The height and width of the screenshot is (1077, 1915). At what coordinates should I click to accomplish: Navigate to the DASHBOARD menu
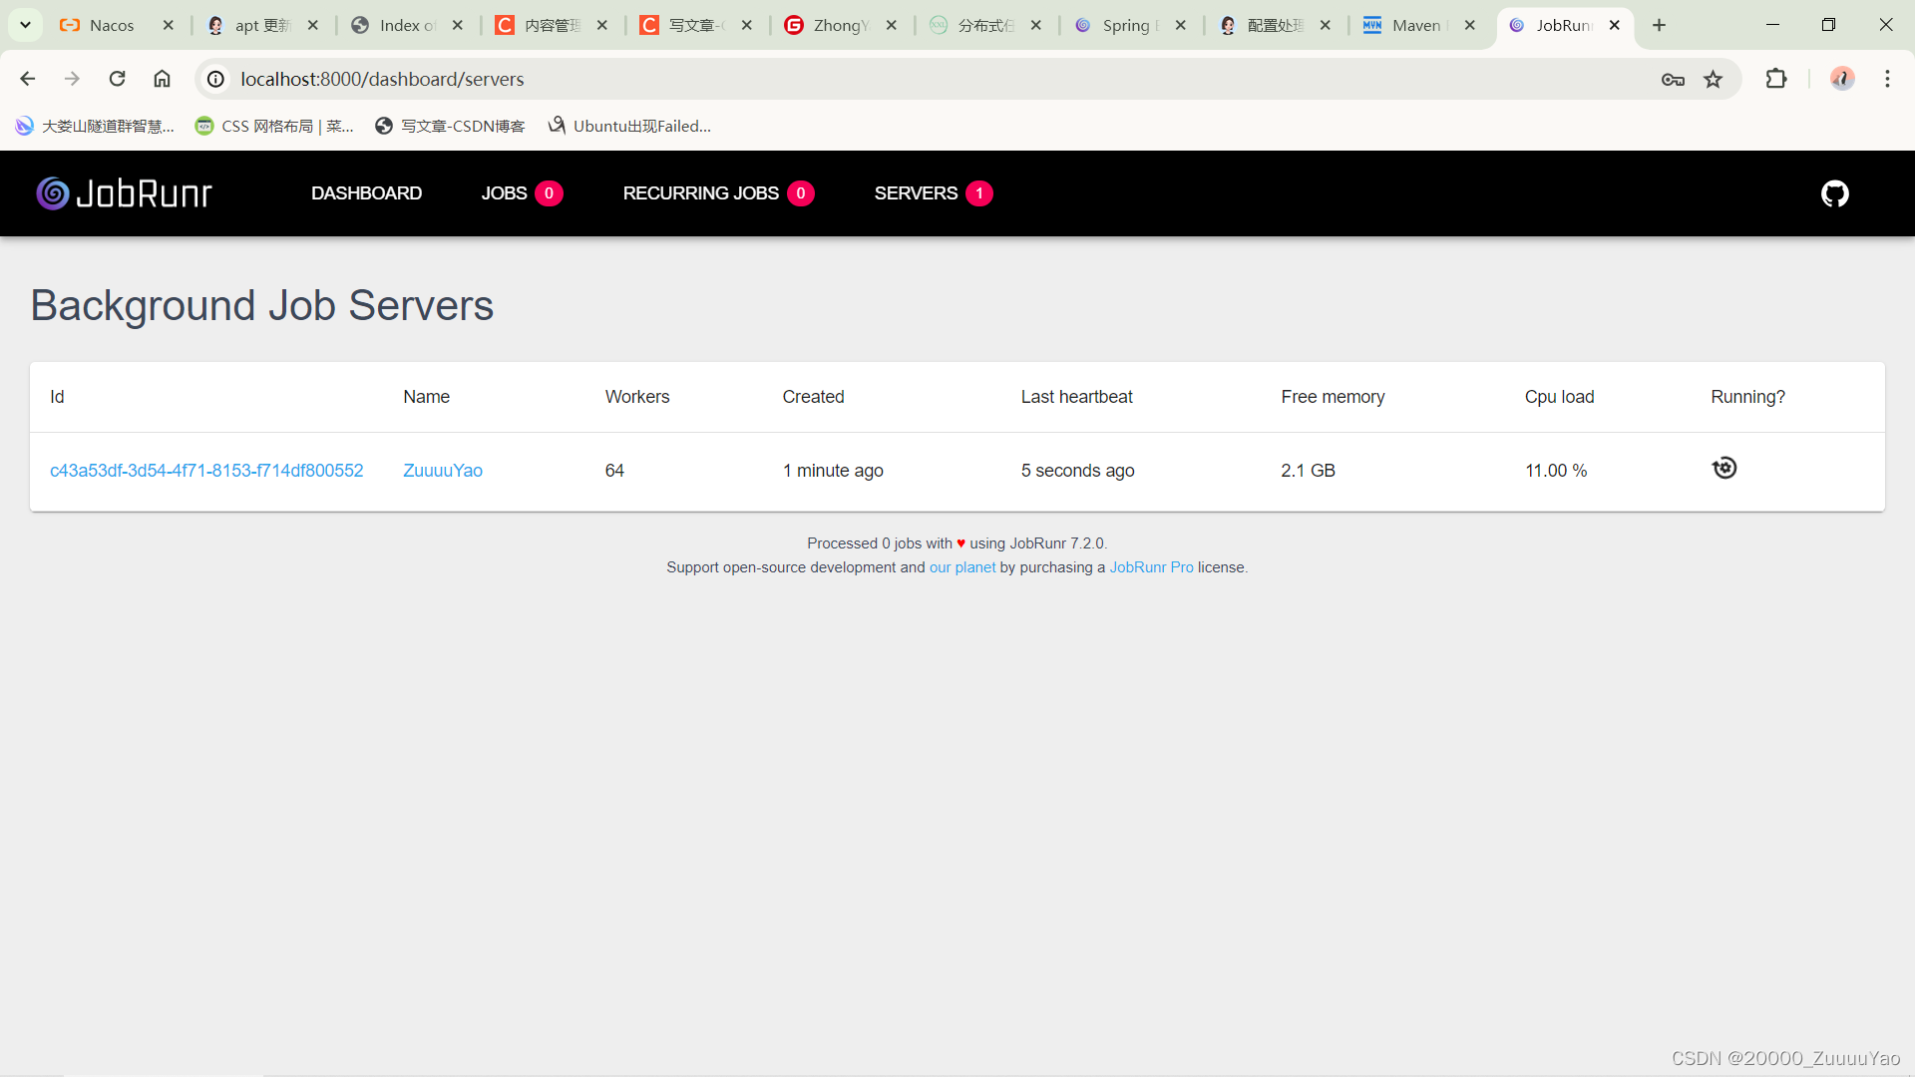(366, 193)
